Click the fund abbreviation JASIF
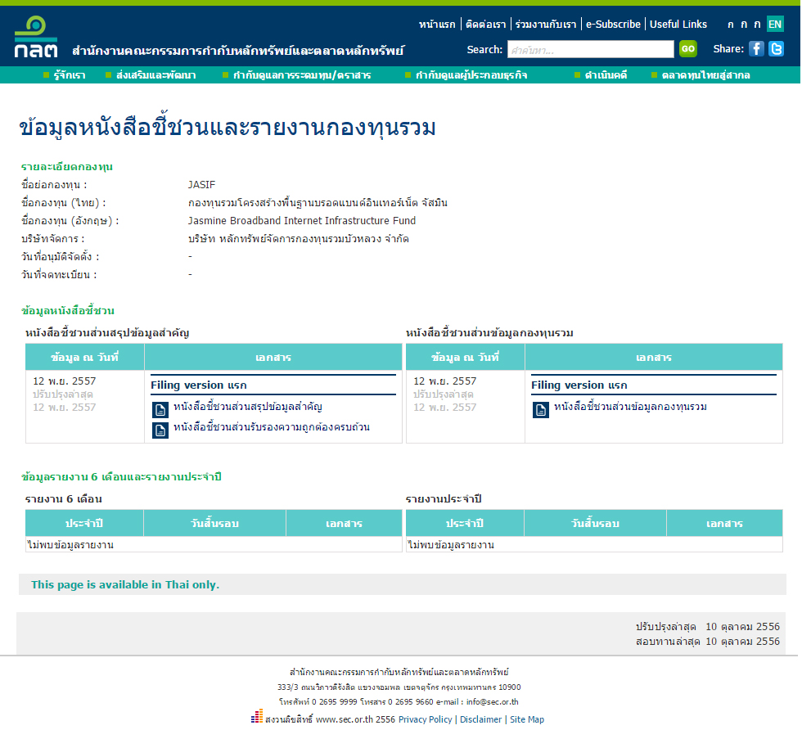Viewport: 802px width, 730px height. coord(201,185)
